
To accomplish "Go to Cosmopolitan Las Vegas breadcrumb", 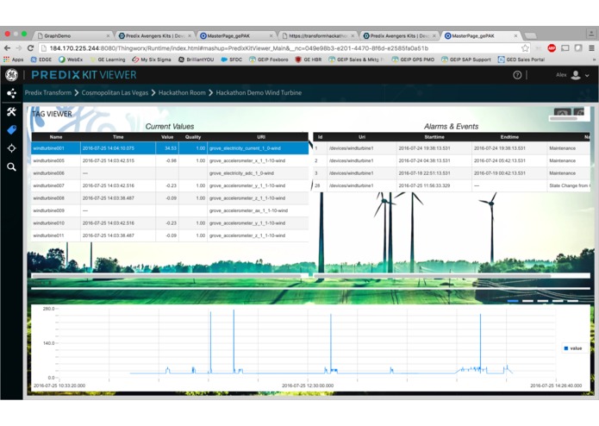I will (115, 93).
